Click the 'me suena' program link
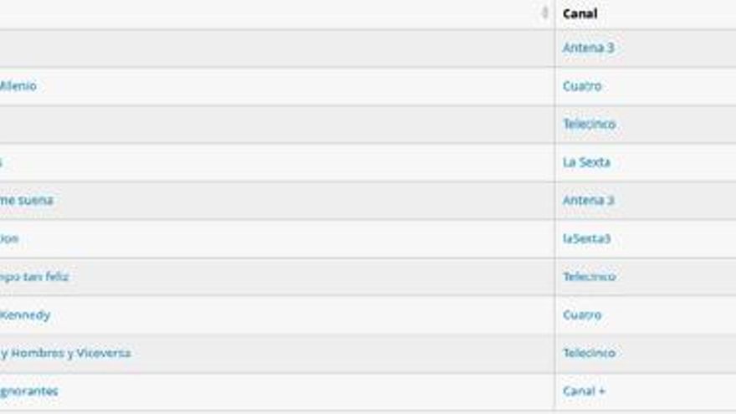 click(27, 201)
